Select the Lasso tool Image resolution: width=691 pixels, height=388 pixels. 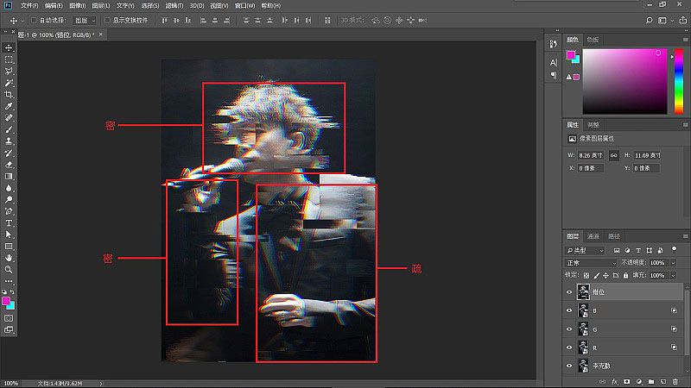pyautogui.click(x=9, y=71)
